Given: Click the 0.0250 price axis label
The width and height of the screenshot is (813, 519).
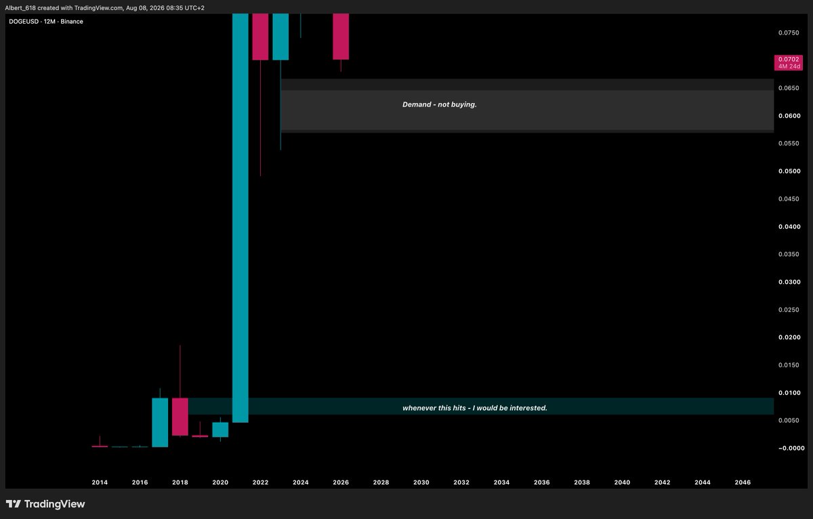Looking at the screenshot, I should (789, 310).
